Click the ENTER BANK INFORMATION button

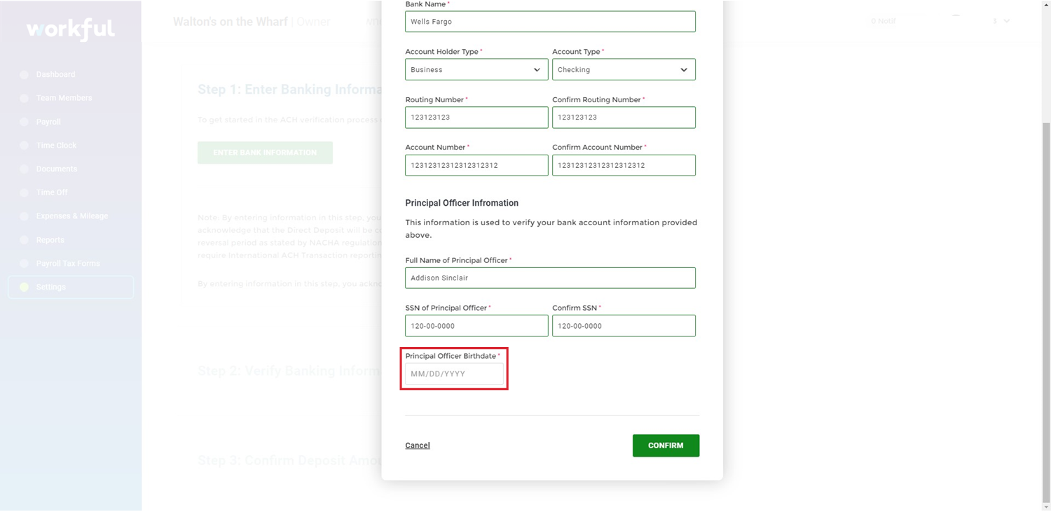(265, 152)
